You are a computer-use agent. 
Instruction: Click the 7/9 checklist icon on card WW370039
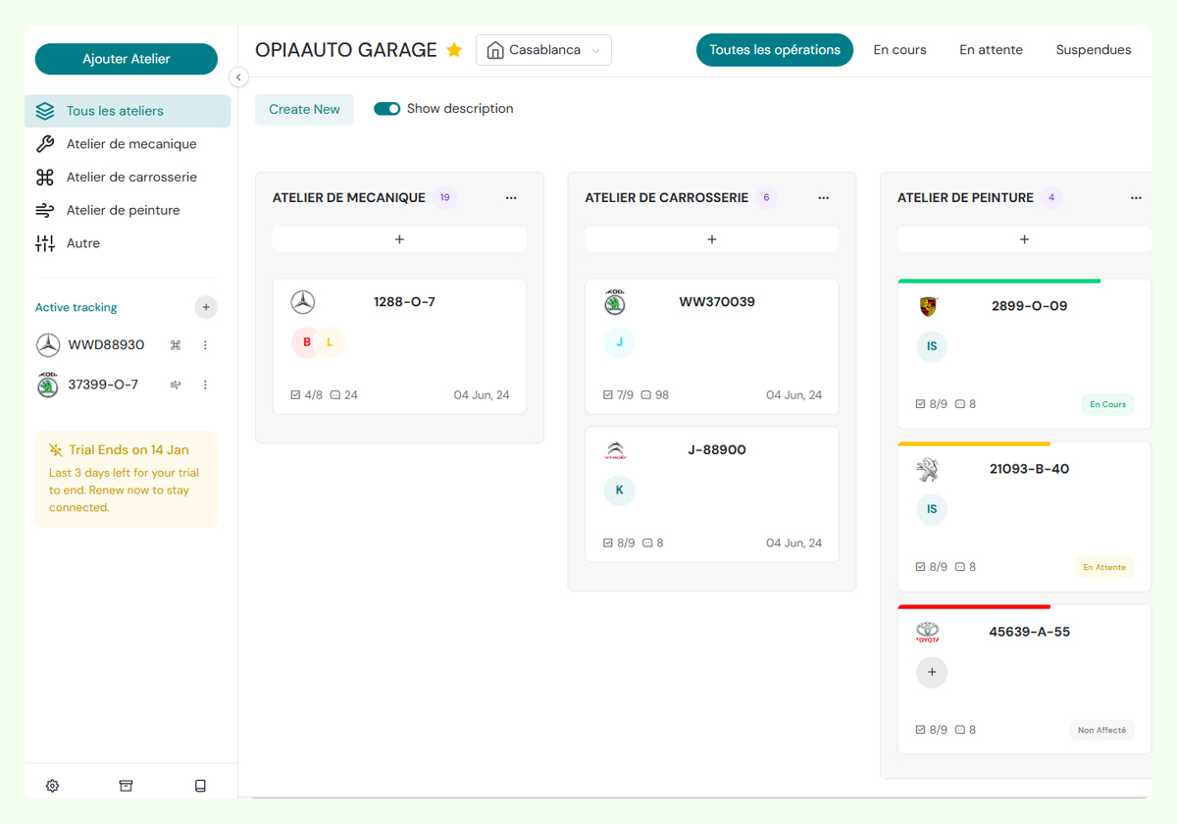(x=608, y=395)
